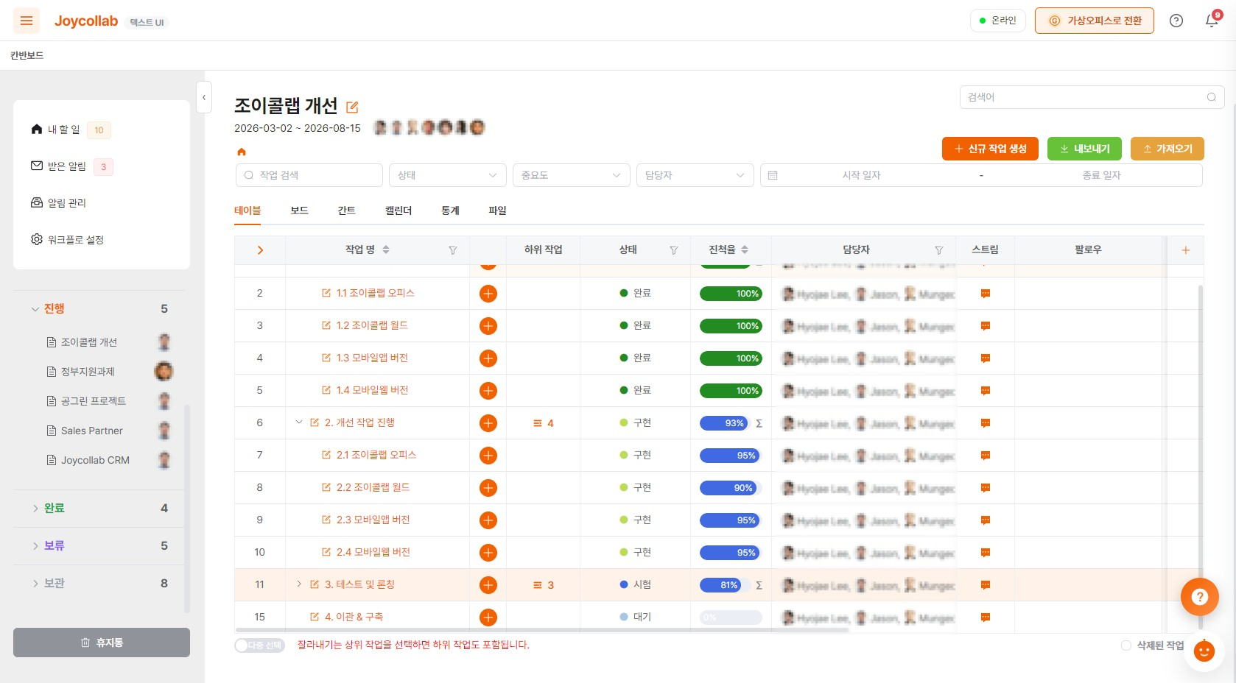Switch to the 테이블 tab
Screen dimensions: 1236x683
pos(247,210)
